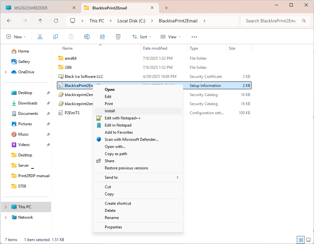Image resolution: width=314 pixels, height=244 pixels.
Task: Switch to details view layout
Action: (x=300, y=240)
